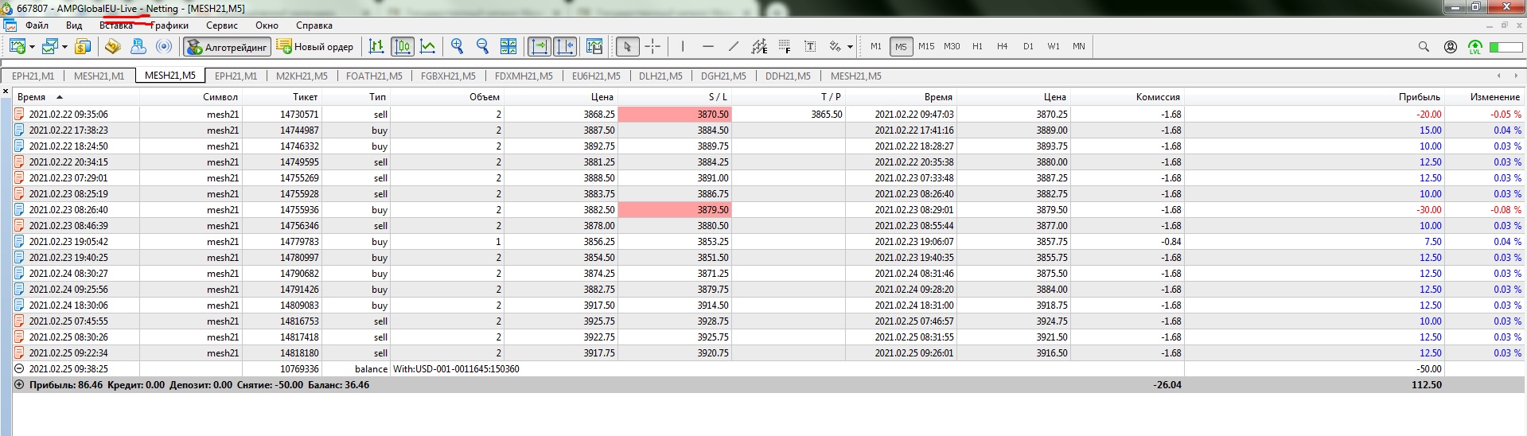Click the chart template snapshot icon
Image resolution: width=1527 pixels, height=436 pixels.
(594, 47)
